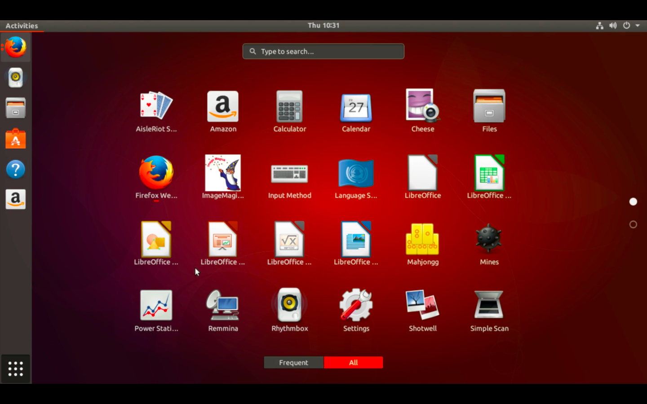Launch the Mahjongg game
This screenshot has width=647, height=404.
(422, 238)
